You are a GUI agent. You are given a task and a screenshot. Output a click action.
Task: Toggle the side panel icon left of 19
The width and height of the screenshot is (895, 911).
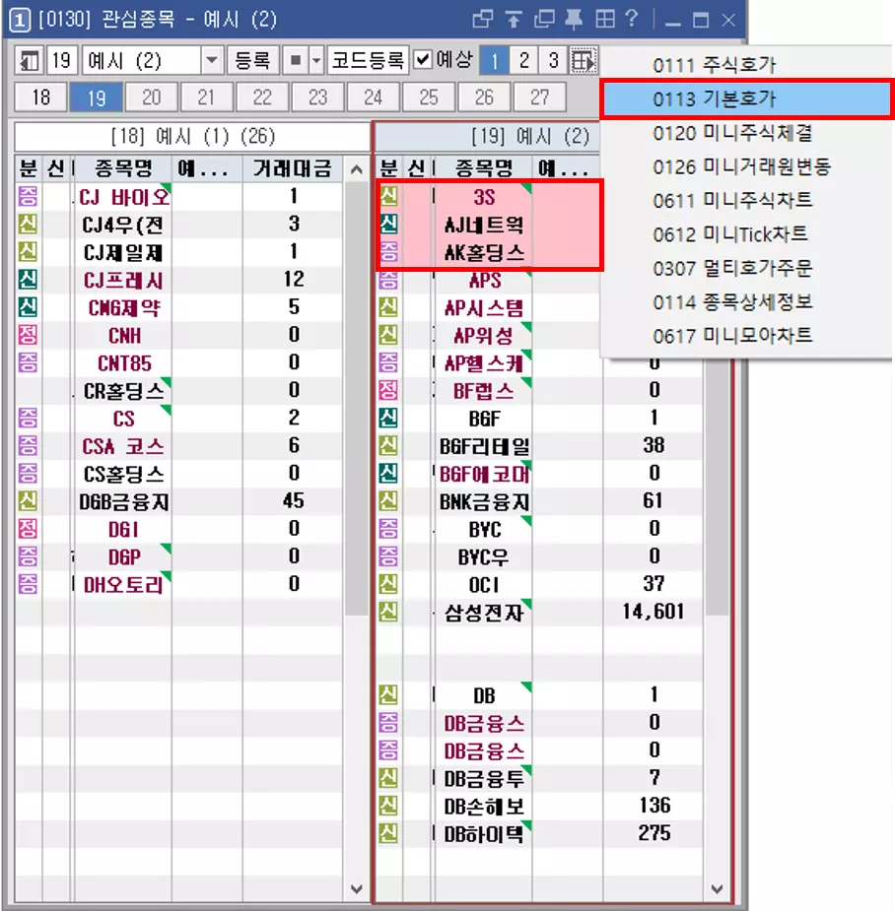pos(29,60)
